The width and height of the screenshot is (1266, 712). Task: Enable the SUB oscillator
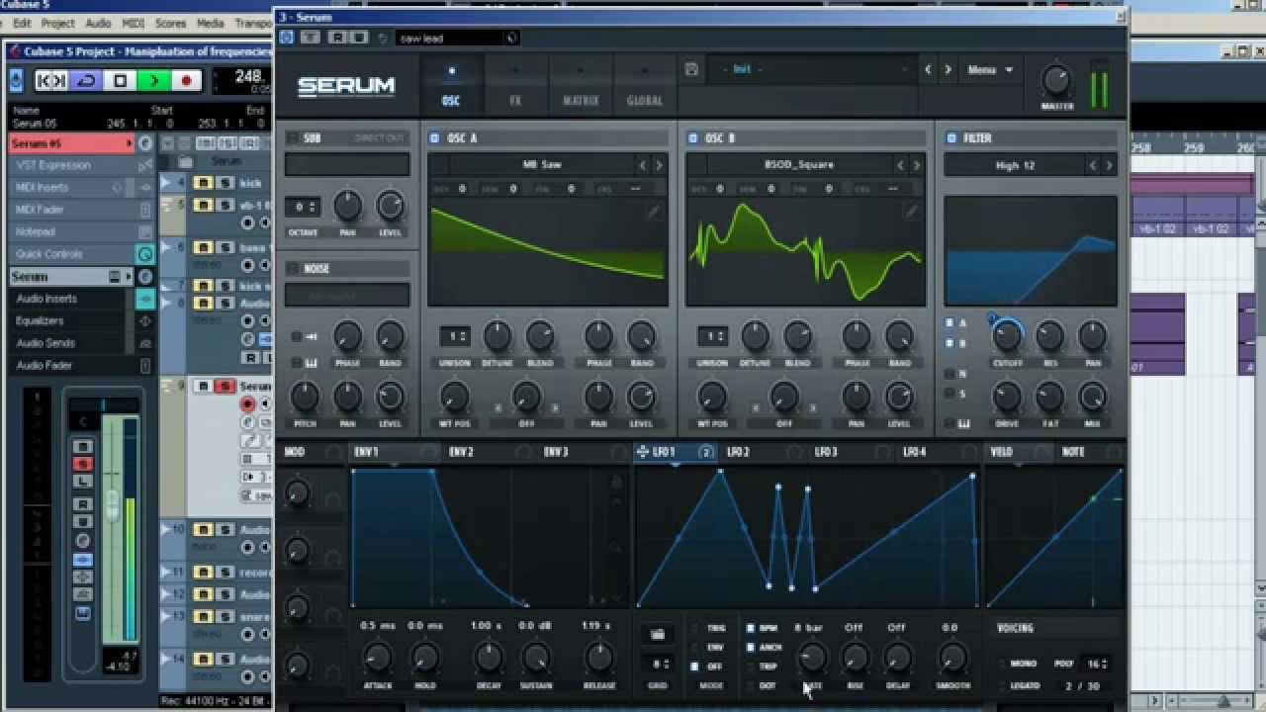[293, 138]
